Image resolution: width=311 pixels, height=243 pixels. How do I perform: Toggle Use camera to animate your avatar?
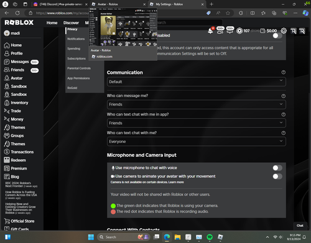click(277, 177)
